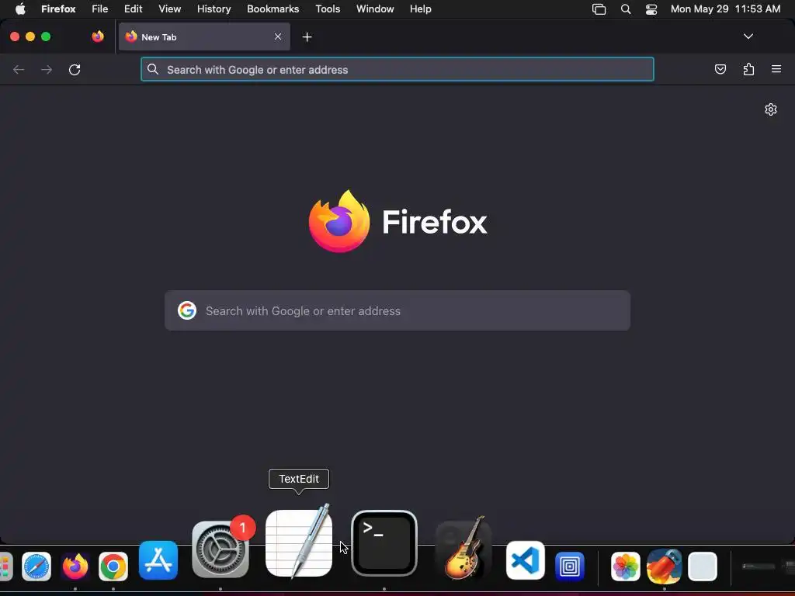
Task: Open the Apple menu
Action: tap(20, 9)
